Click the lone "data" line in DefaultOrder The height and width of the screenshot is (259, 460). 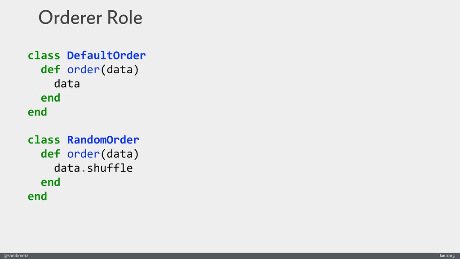click(67, 84)
